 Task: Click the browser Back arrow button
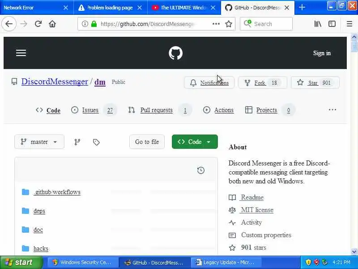(9, 24)
